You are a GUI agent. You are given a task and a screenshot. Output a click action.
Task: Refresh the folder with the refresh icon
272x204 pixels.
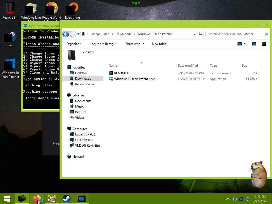pos(200,34)
